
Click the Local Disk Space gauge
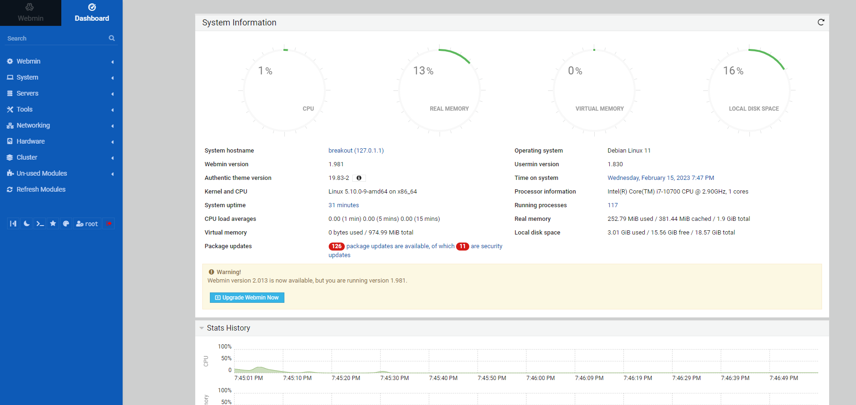[x=749, y=89]
